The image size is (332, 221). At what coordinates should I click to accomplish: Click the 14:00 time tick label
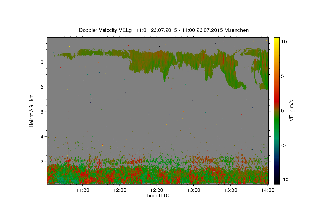coord(268,190)
